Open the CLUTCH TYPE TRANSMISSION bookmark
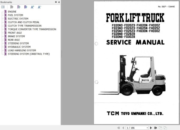 point(25,26)
